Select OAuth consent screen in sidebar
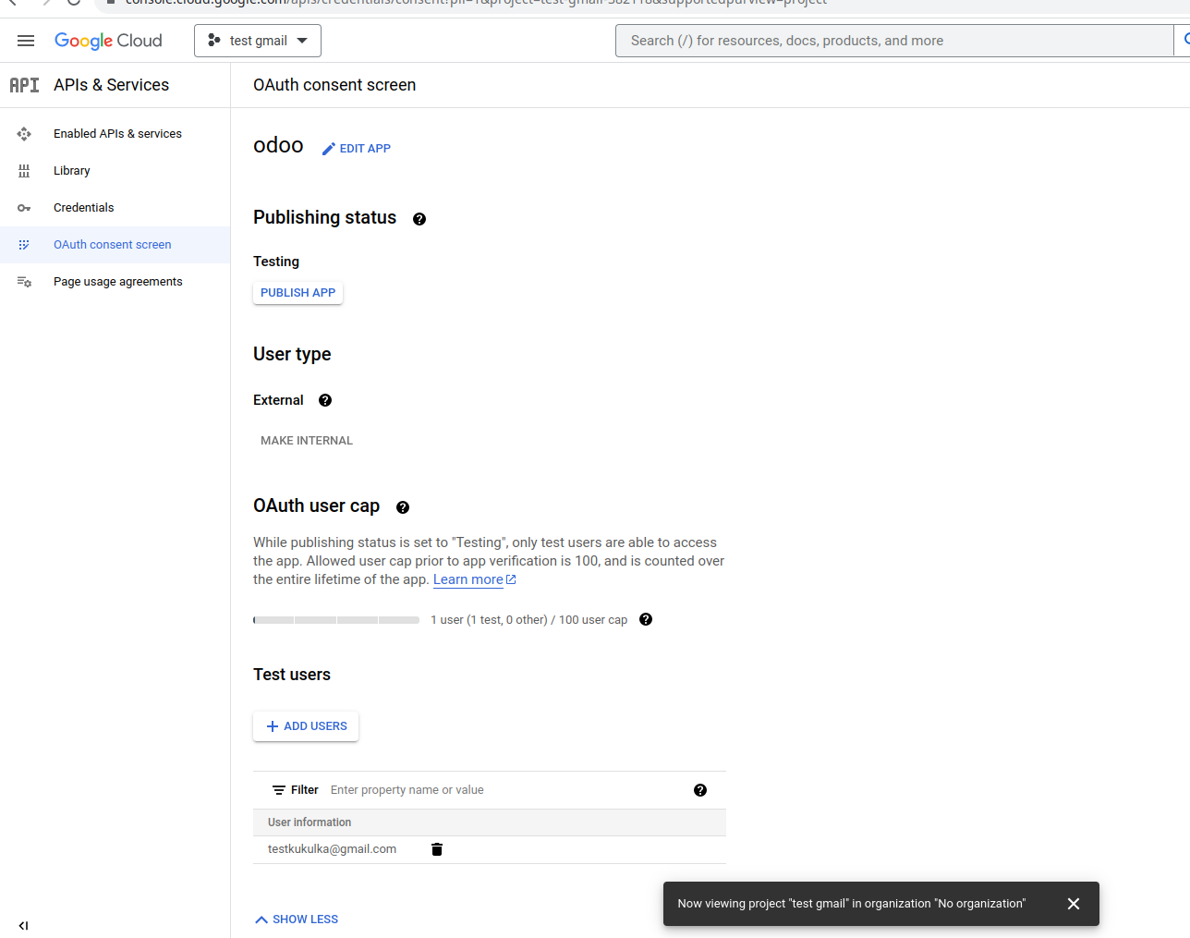This screenshot has width=1190, height=938. [113, 245]
